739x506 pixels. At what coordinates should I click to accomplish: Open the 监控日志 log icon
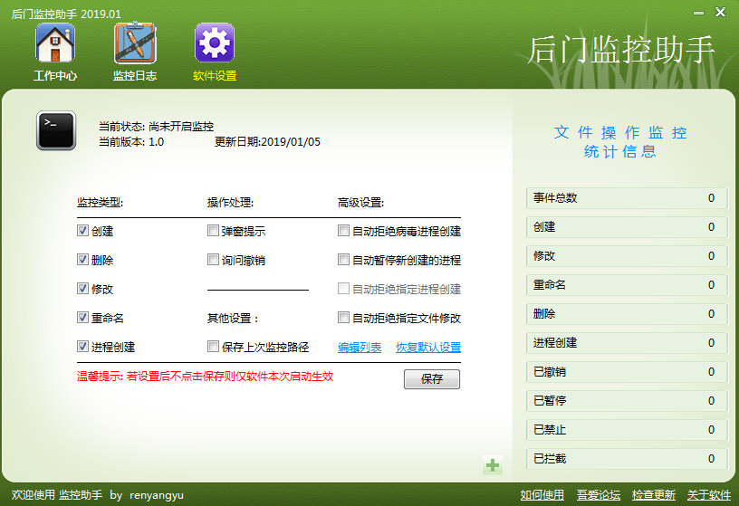[x=135, y=43]
